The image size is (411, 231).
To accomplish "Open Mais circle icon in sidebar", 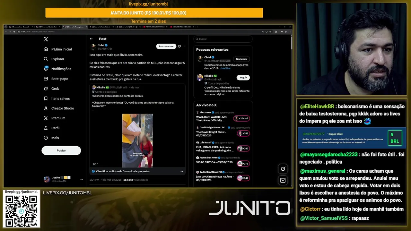I will pos(46,138).
